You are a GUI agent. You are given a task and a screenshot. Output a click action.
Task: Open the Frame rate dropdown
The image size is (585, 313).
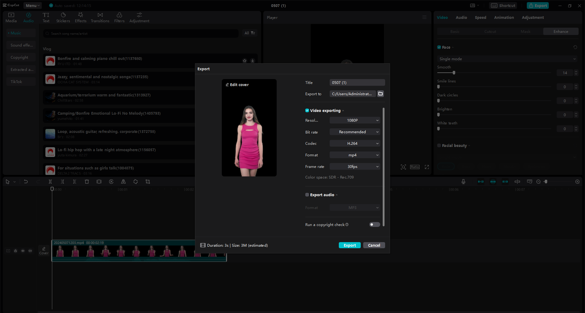(354, 166)
